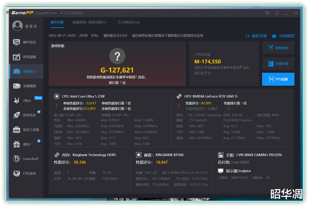This screenshot has width=309, height=207.
Task: Click 成绩截图 to screenshot the score
Action: point(283,36)
